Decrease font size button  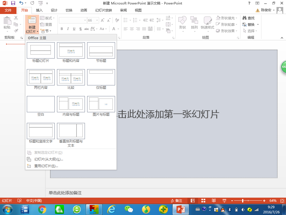pos(109,20)
